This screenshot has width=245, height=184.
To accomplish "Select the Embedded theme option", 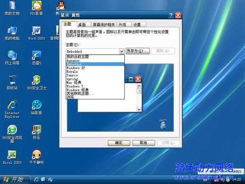I will (95, 64).
